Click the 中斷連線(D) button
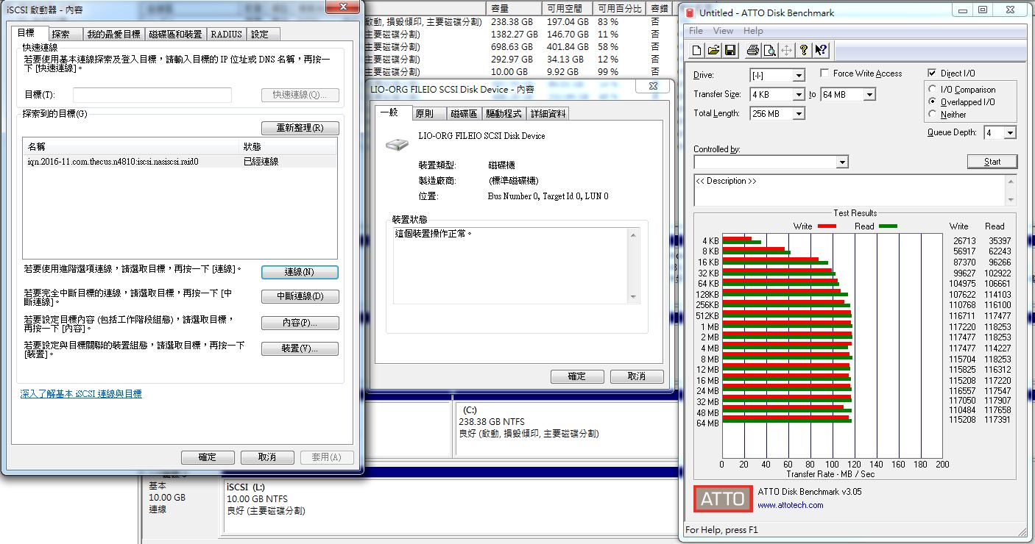 coord(300,297)
